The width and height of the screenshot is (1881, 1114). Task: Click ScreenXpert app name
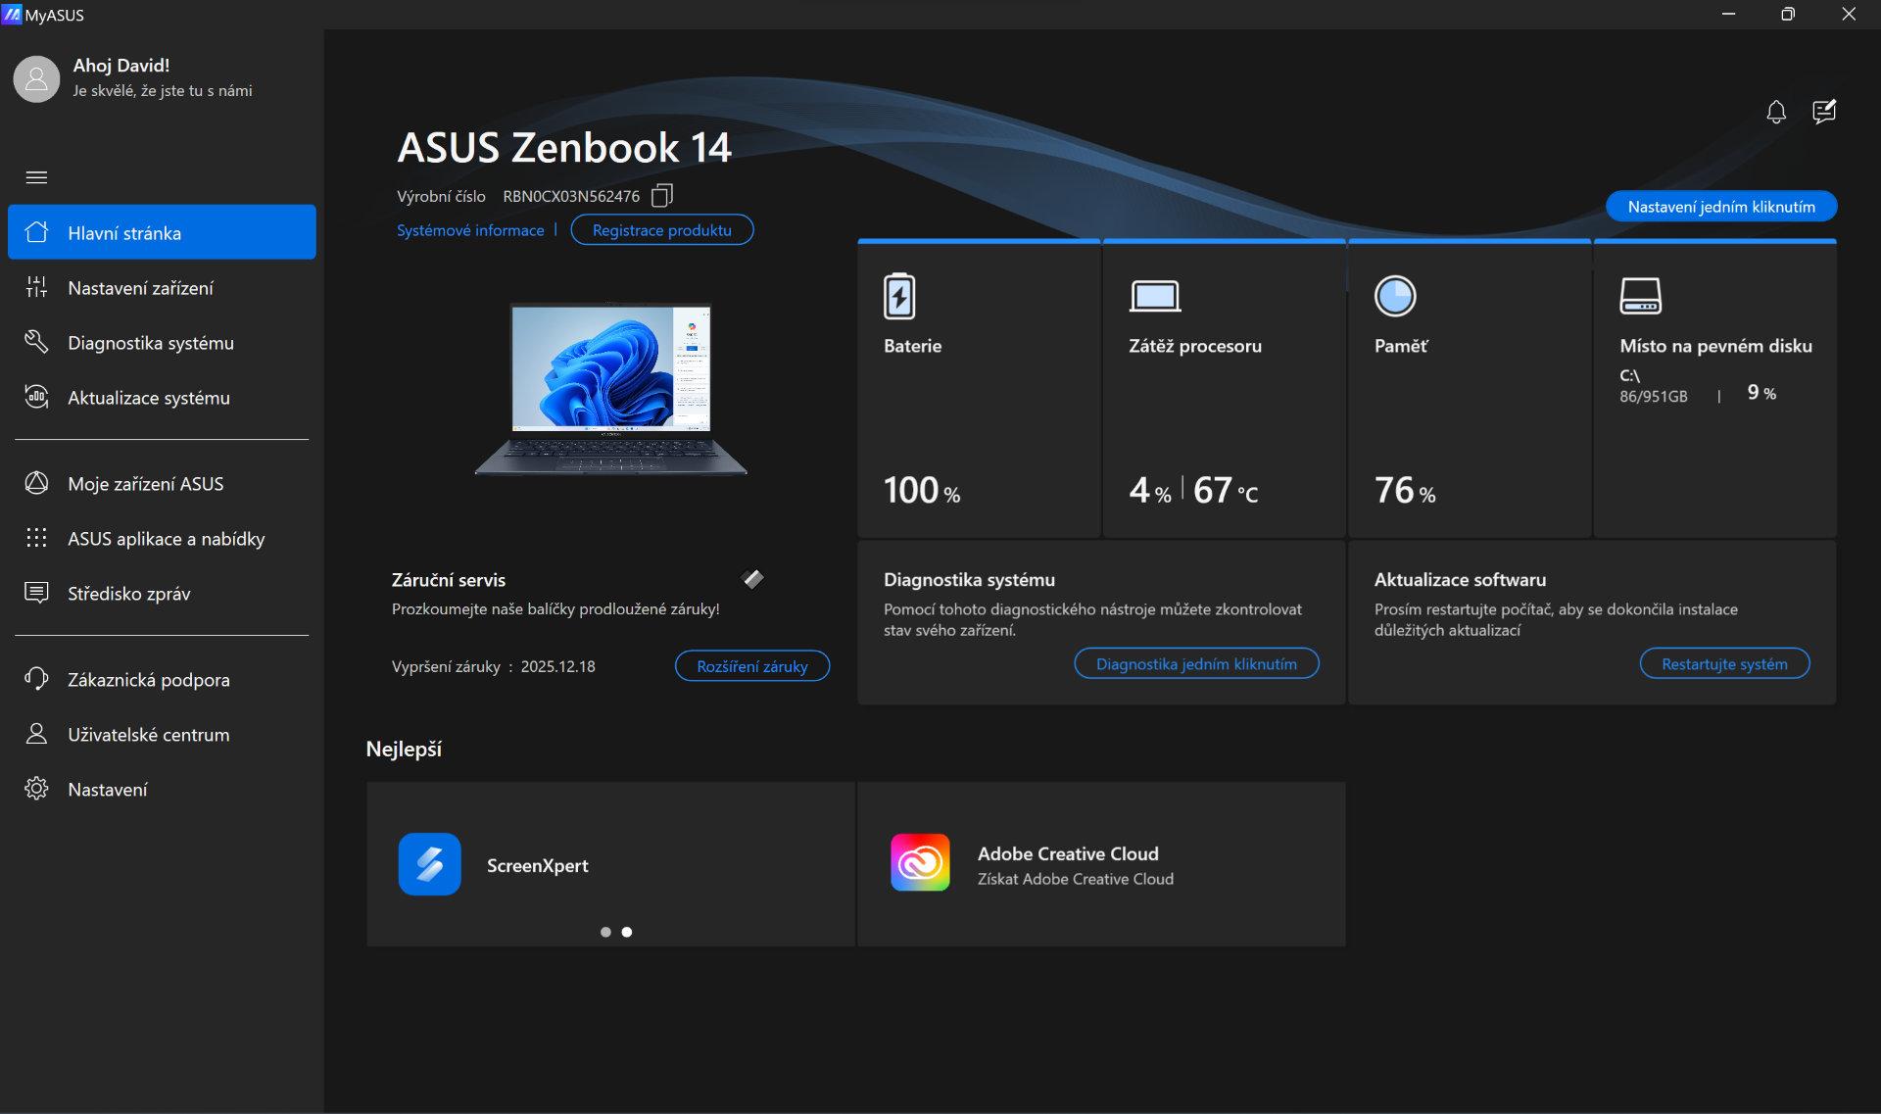538,865
